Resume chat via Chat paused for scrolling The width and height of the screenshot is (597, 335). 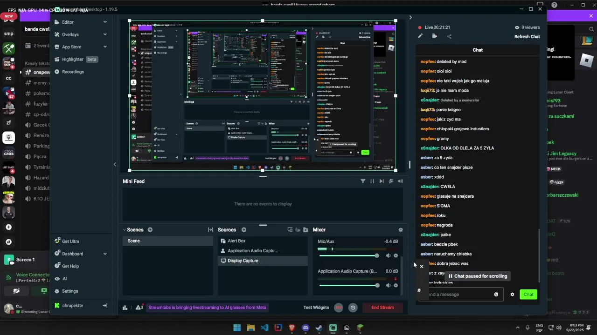(x=478, y=276)
